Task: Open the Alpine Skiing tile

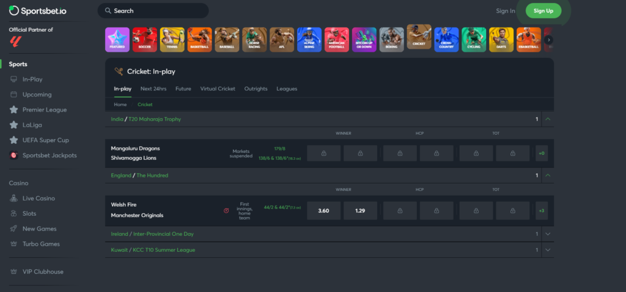Action: tap(309, 40)
